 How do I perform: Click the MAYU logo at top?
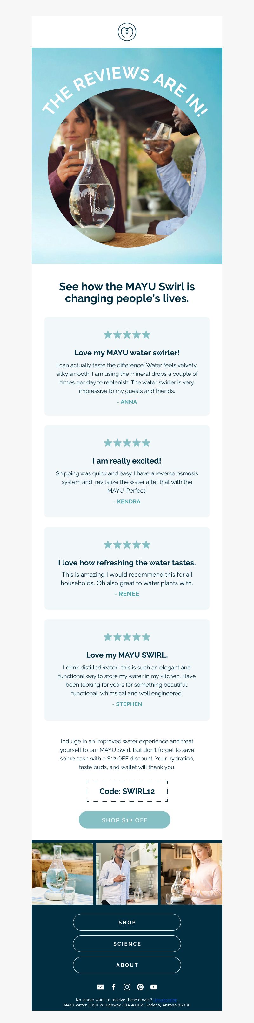tap(127, 32)
